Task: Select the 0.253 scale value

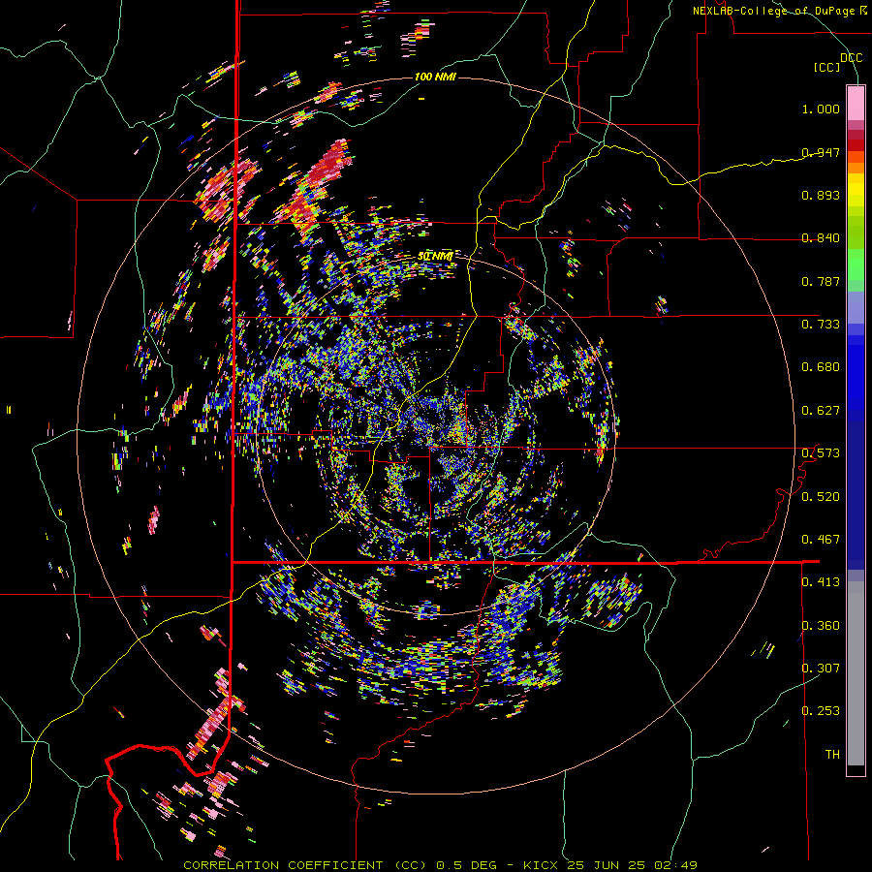Action: pos(821,711)
